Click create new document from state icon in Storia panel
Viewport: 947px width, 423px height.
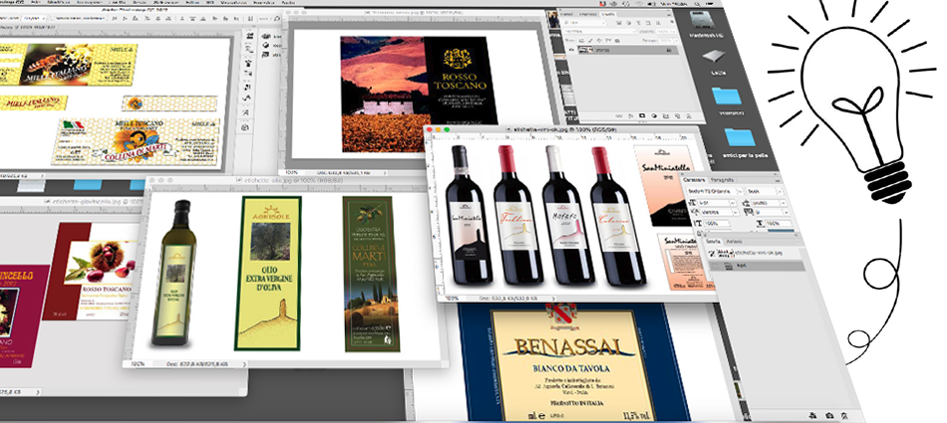[x=812, y=416]
